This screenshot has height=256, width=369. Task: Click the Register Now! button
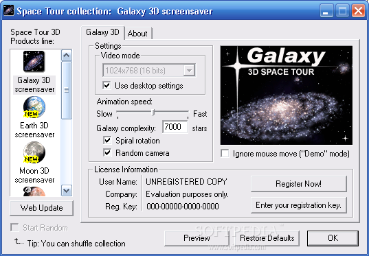(x=298, y=184)
